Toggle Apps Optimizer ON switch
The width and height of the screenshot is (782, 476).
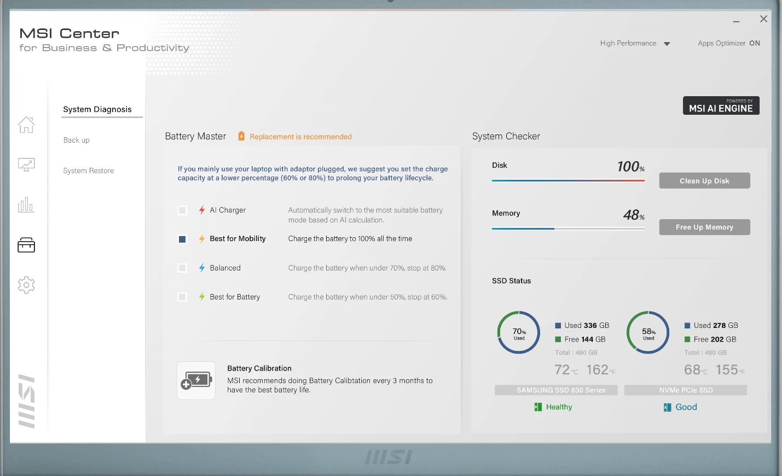coord(755,43)
